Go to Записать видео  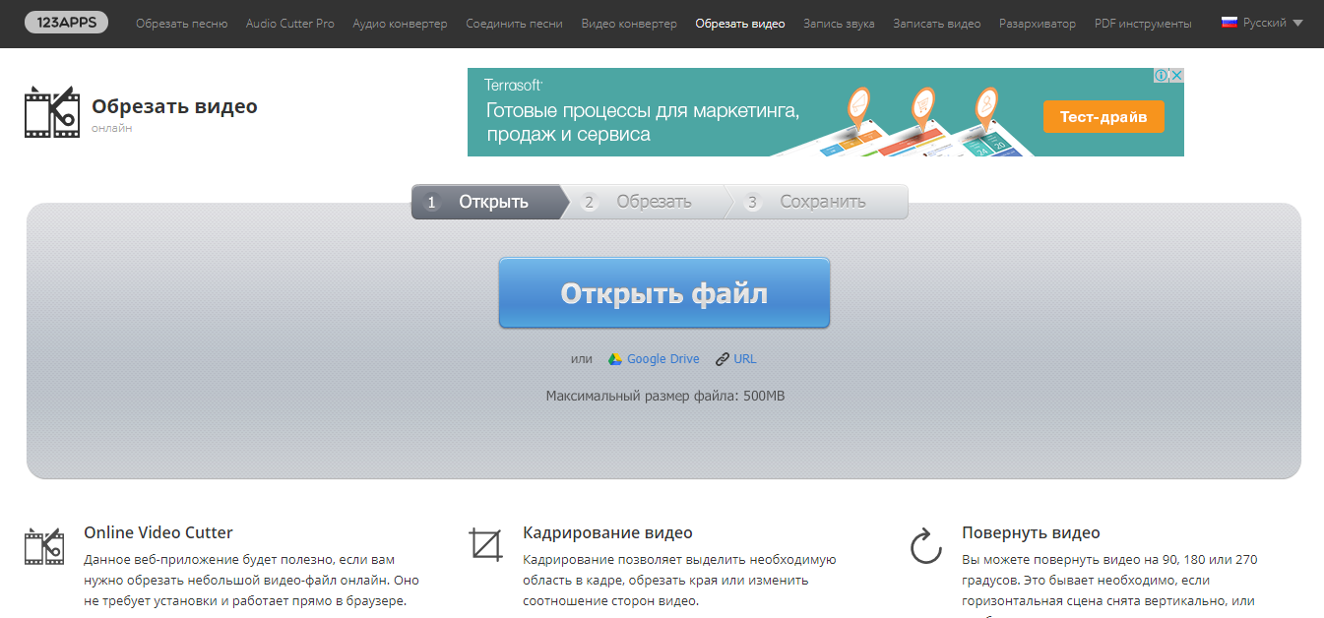coord(937,23)
